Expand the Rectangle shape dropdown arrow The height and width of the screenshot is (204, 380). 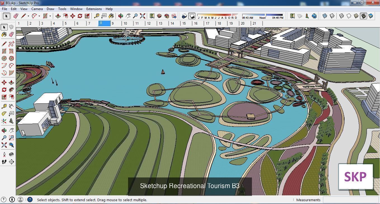click(x=50, y=16)
